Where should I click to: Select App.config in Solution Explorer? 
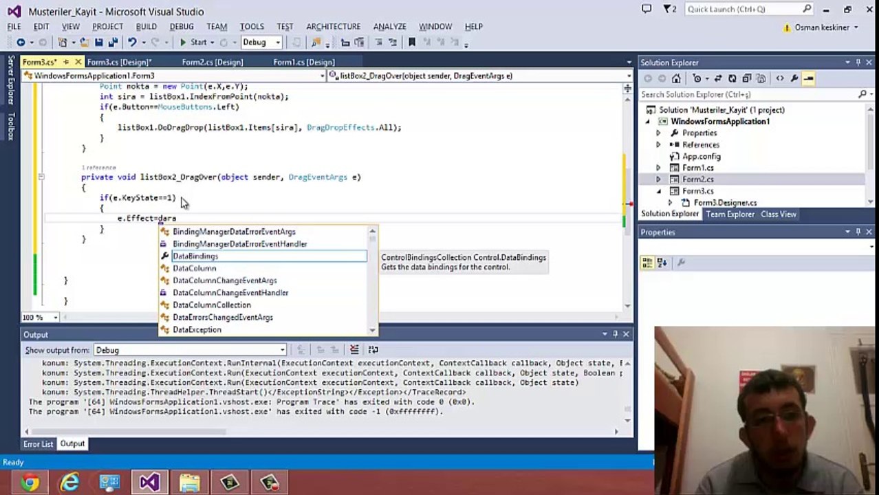(701, 157)
